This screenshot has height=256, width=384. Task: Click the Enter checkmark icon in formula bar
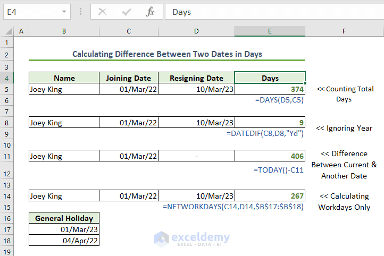127,12
